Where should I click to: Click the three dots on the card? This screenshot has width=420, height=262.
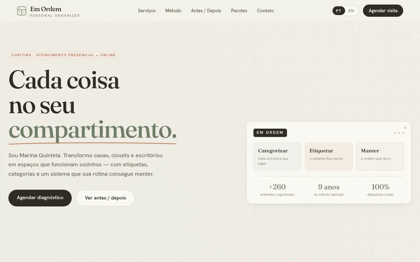(399, 133)
